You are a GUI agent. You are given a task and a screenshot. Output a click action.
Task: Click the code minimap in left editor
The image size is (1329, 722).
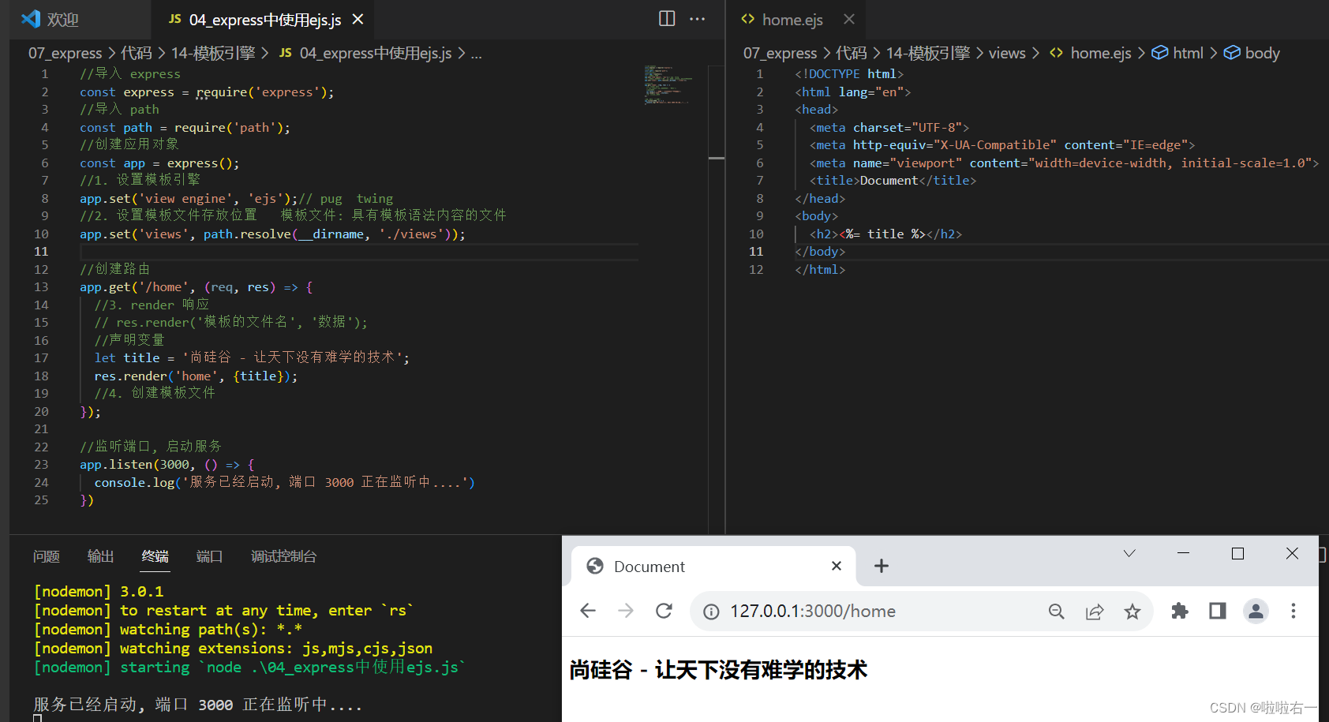(668, 85)
